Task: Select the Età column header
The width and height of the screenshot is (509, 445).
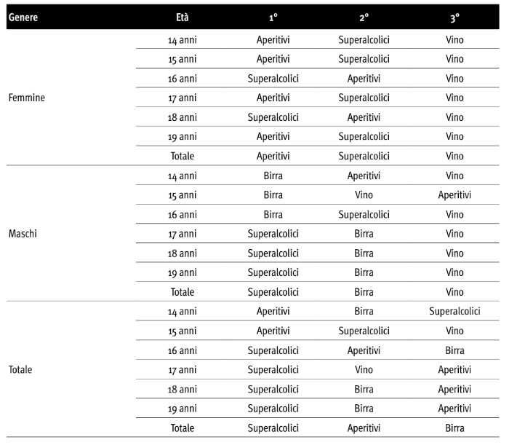Action: (183, 17)
